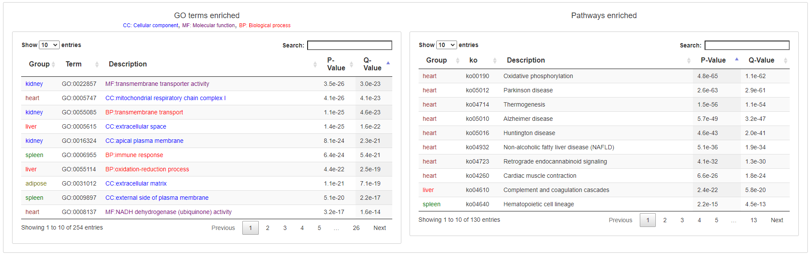This screenshot has width=810, height=255.
Task: Sort GO terms by Description sort arrows
Action: tap(315, 64)
